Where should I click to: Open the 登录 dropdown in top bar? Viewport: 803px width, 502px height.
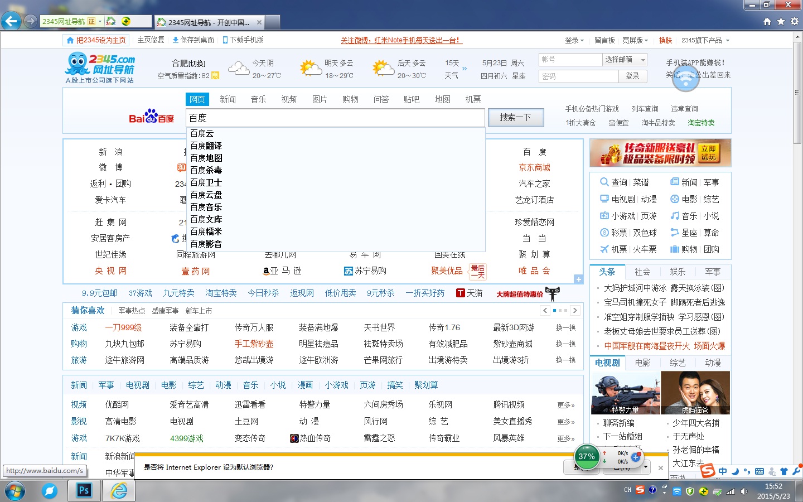click(x=574, y=40)
